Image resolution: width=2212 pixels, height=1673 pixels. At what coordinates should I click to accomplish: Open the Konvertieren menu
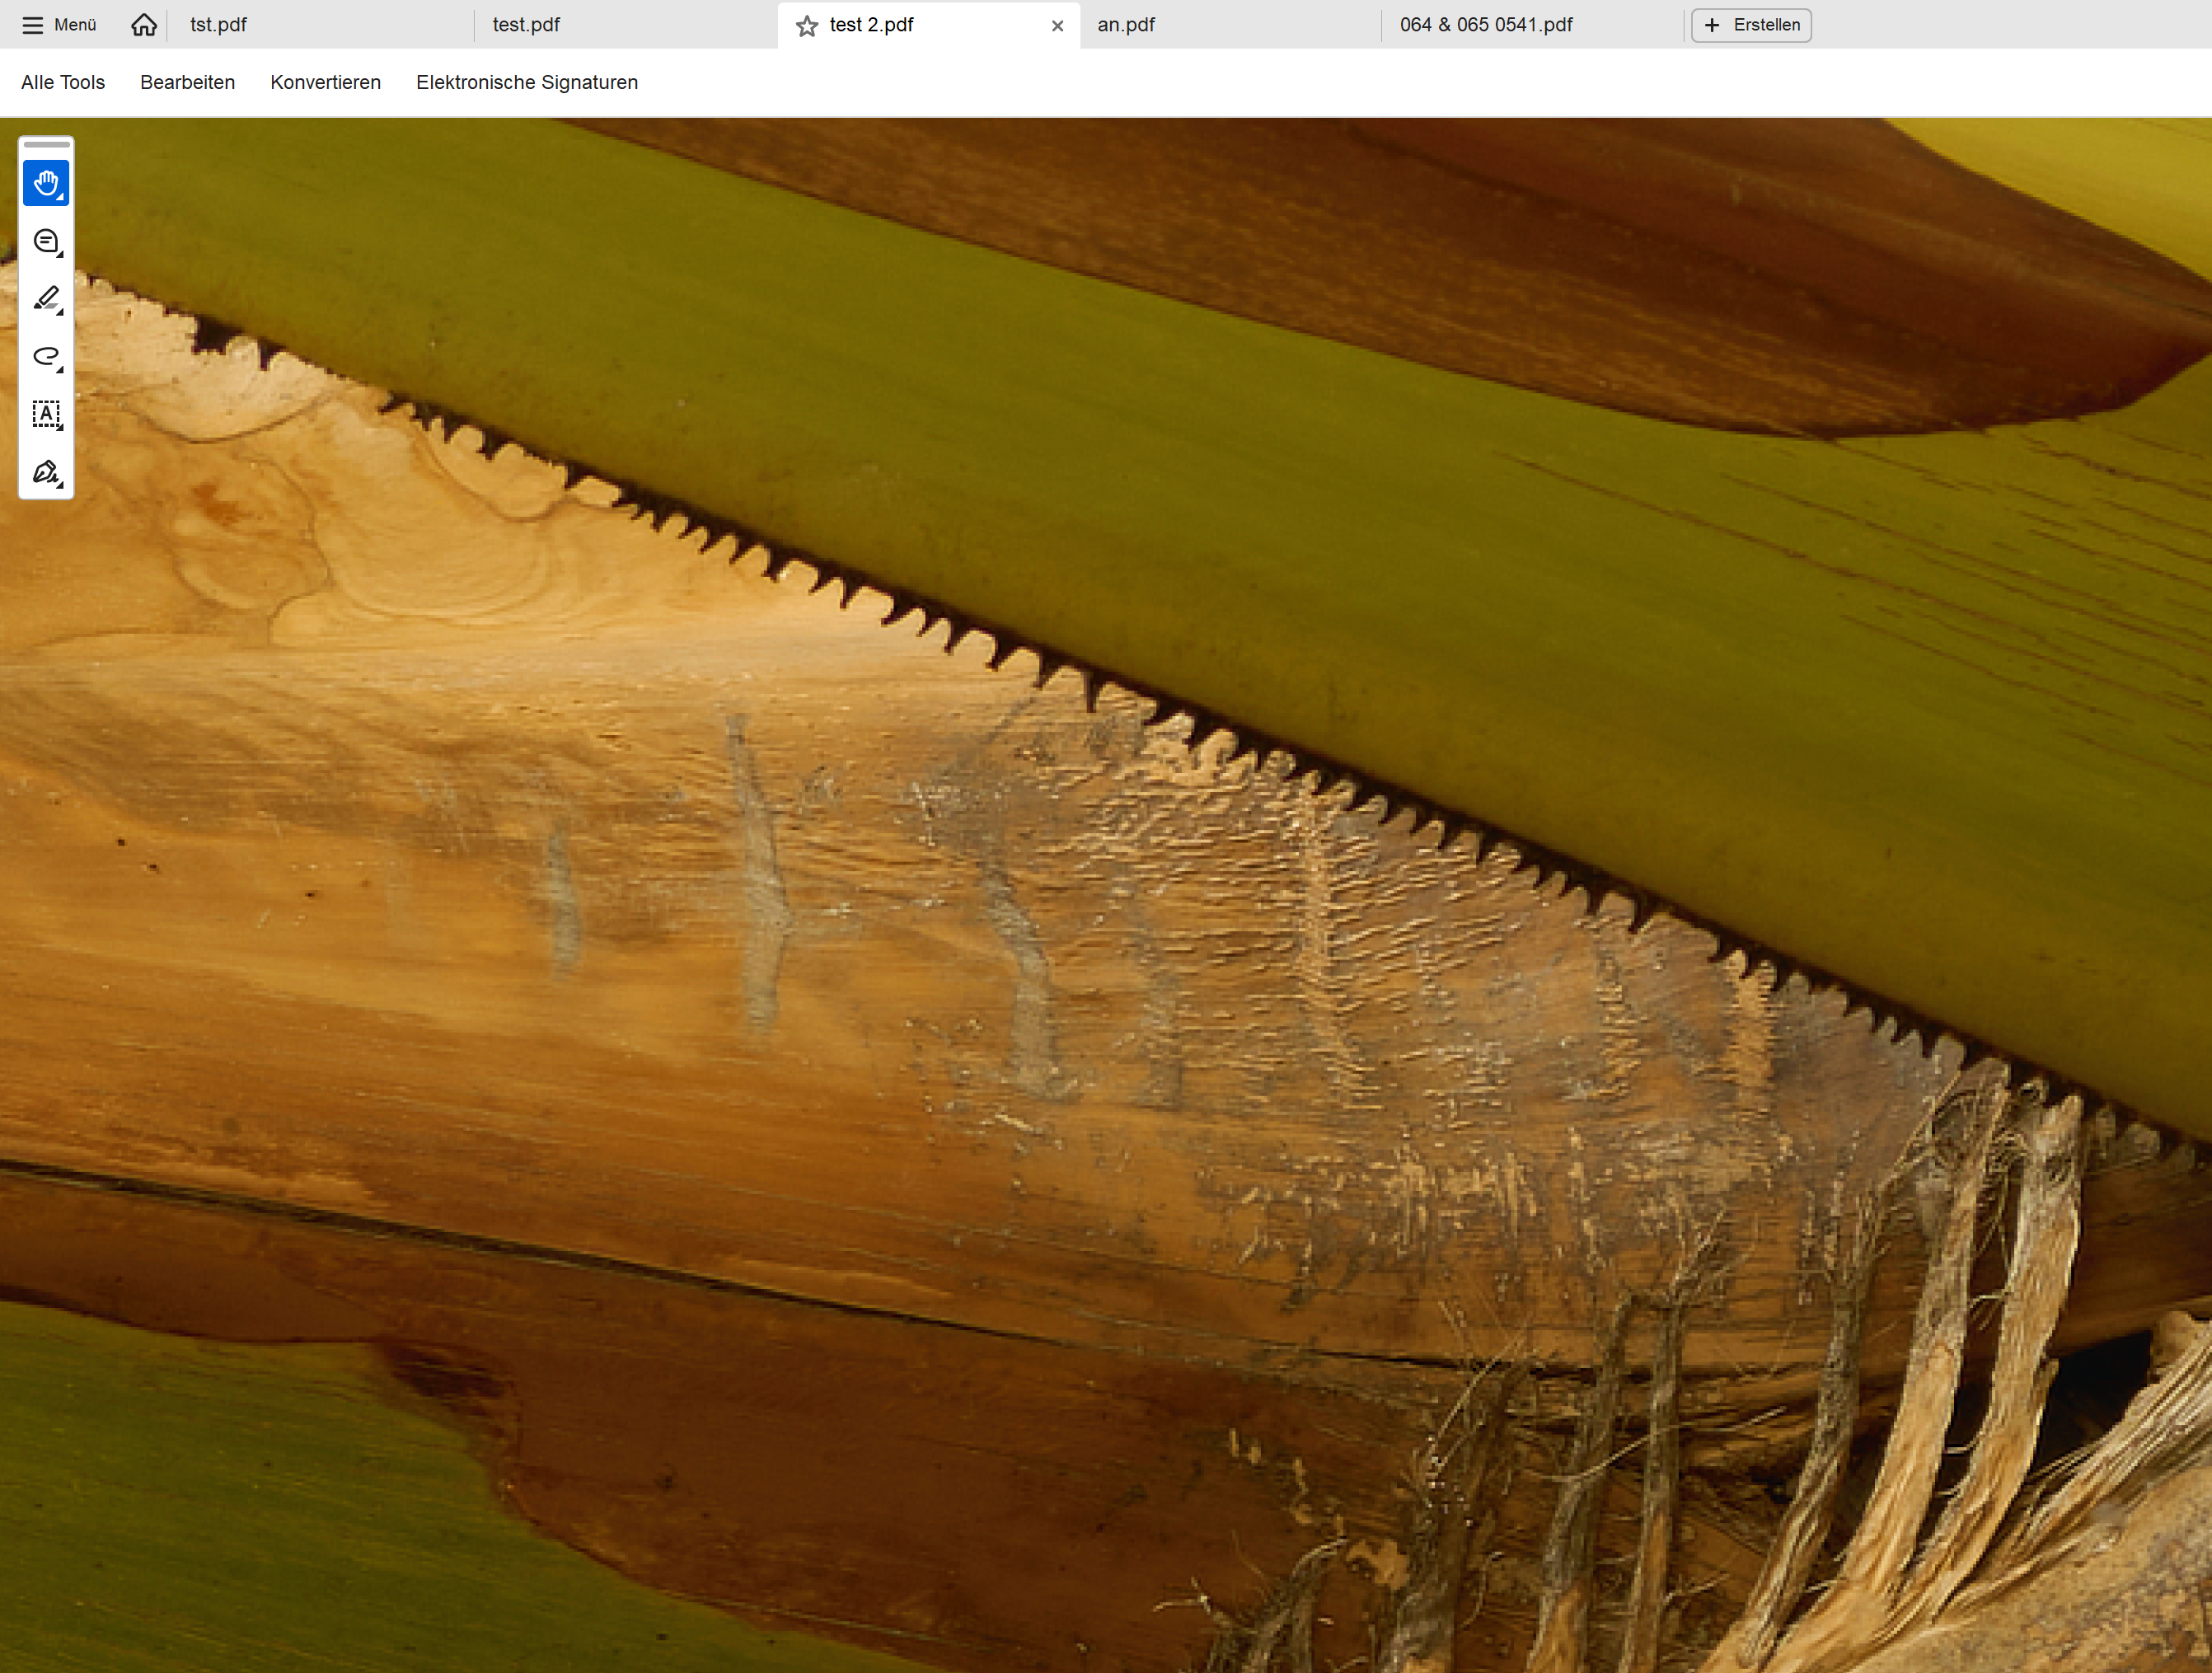[x=325, y=83]
